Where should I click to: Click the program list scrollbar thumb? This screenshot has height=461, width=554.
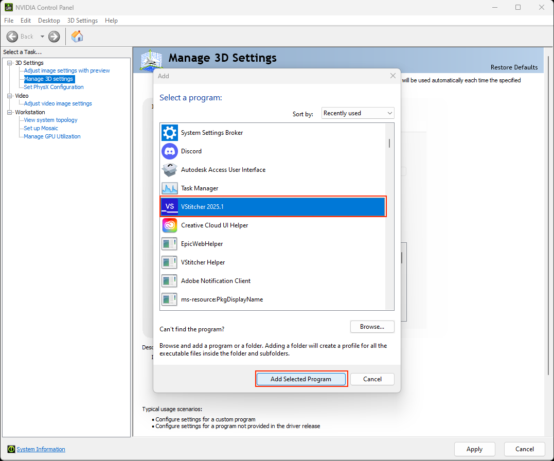point(389,143)
